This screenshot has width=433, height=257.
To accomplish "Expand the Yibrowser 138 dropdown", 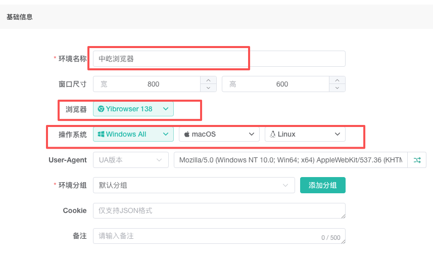I will pyautogui.click(x=165, y=109).
